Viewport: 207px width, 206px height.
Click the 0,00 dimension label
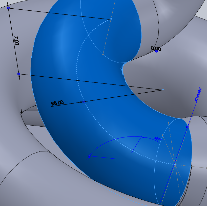156,48
